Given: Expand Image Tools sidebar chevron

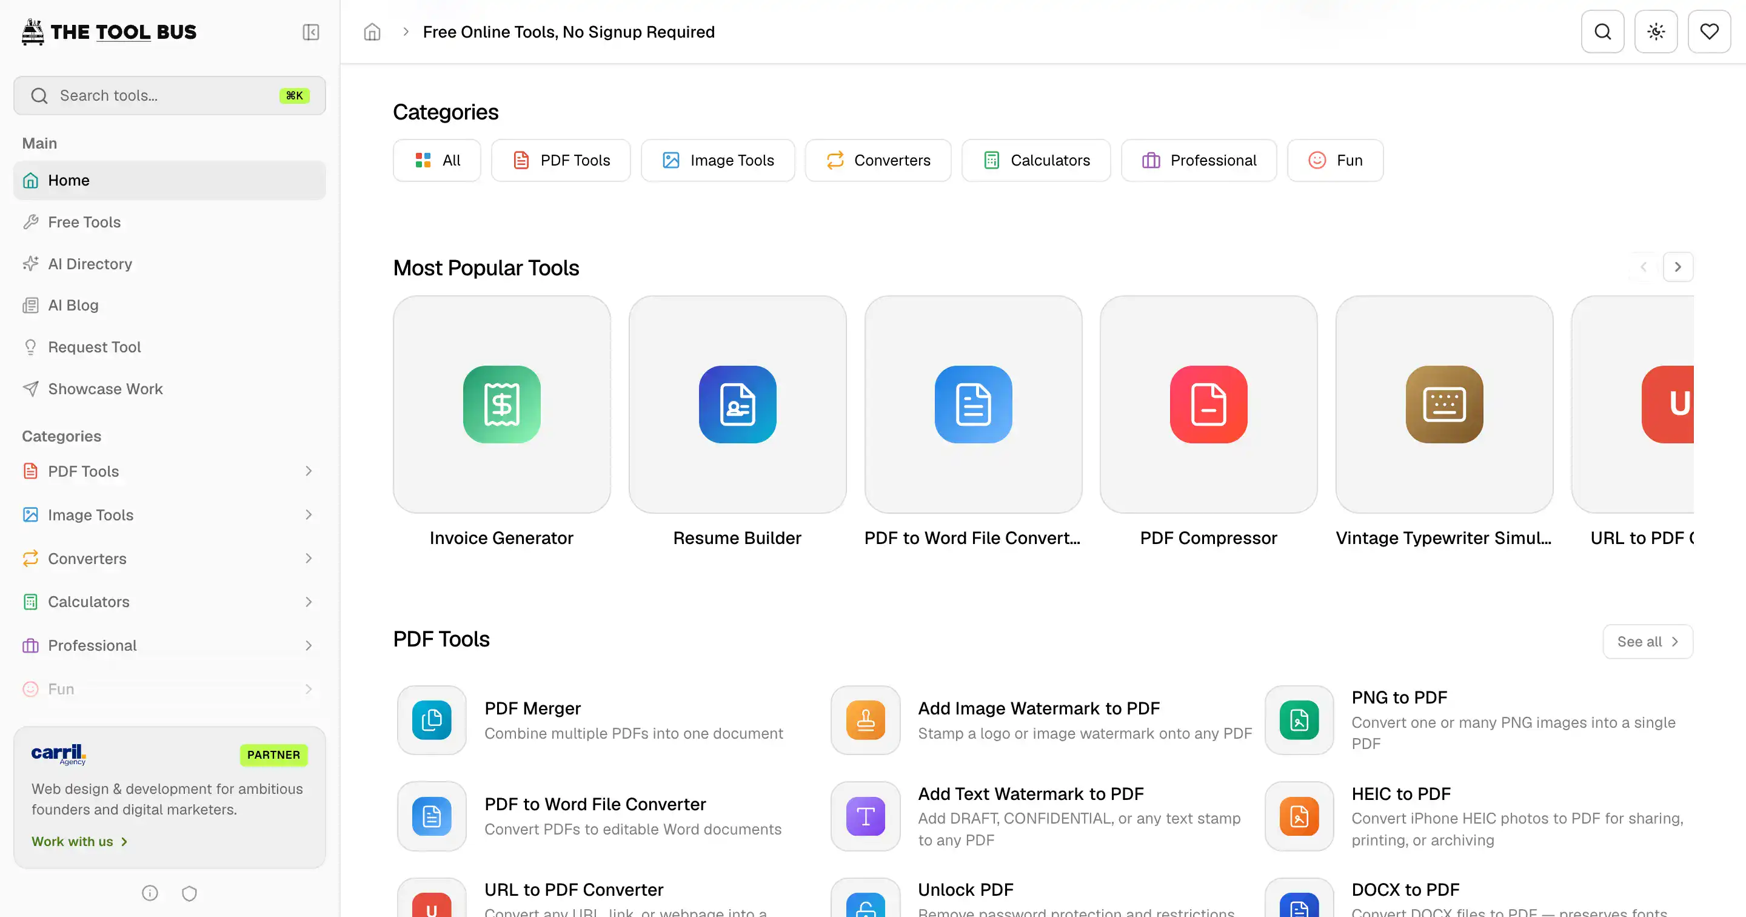Looking at the screenshot, I should pyautogui.click(x=309, y=515).
